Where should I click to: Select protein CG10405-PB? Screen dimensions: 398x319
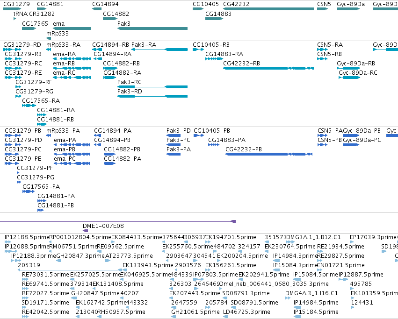(212, 131)
